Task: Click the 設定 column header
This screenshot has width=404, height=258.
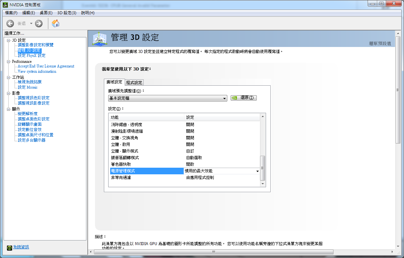Action: coord(222,117)
